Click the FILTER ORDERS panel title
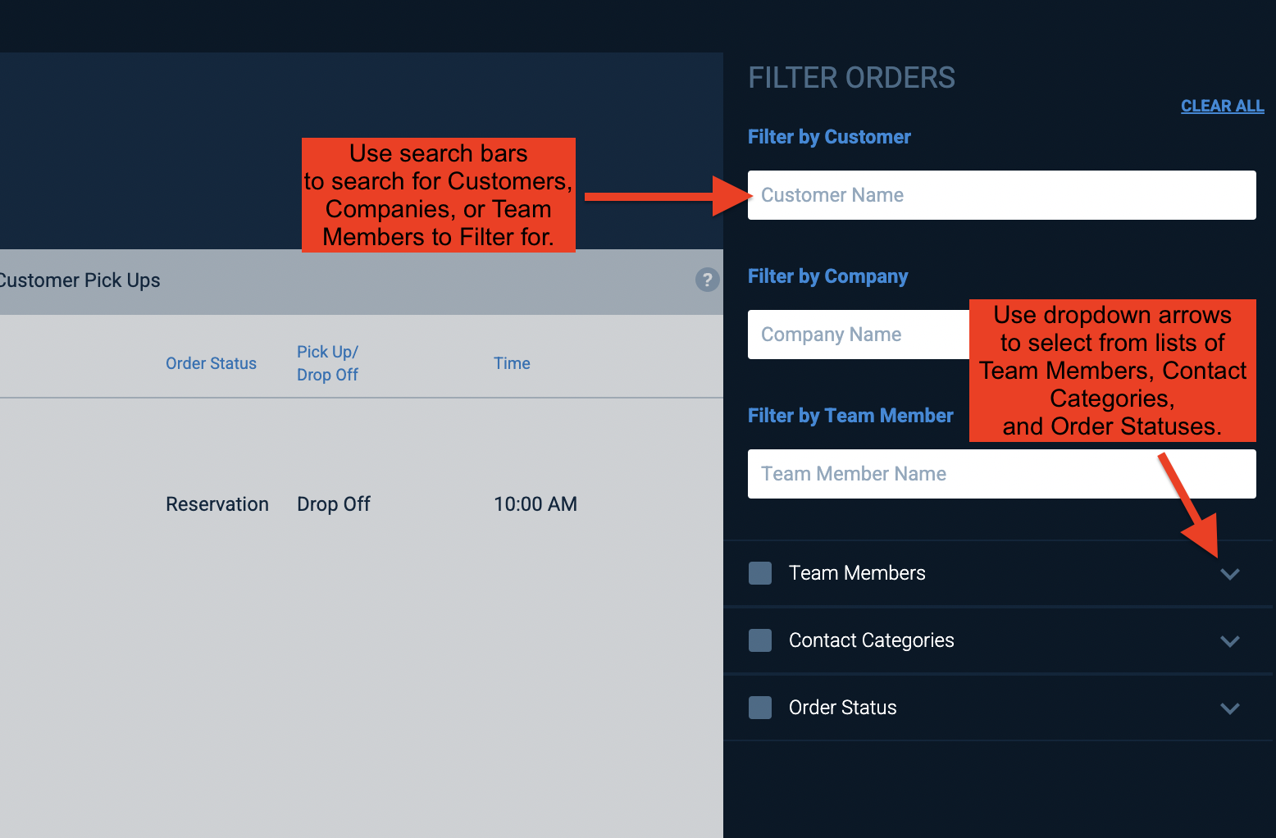This screenshot has width=1276, height=838. 852,78
